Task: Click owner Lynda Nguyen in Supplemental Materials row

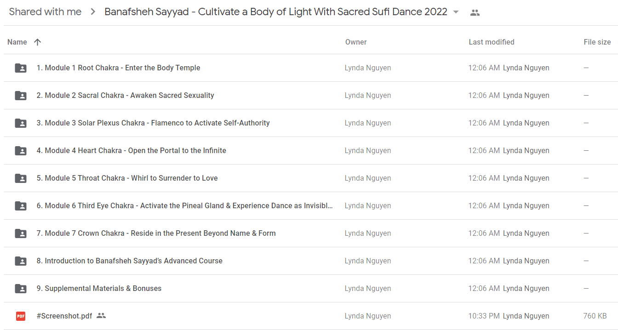Action: coord(368,288)
